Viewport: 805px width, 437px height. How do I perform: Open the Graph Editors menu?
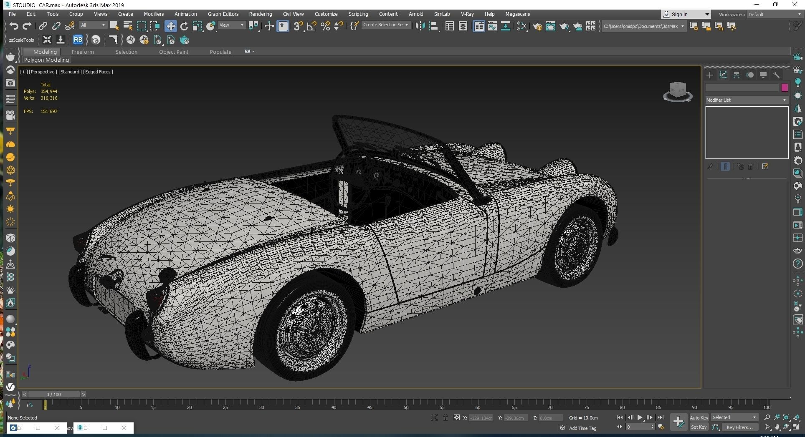(x=223, y=14)
